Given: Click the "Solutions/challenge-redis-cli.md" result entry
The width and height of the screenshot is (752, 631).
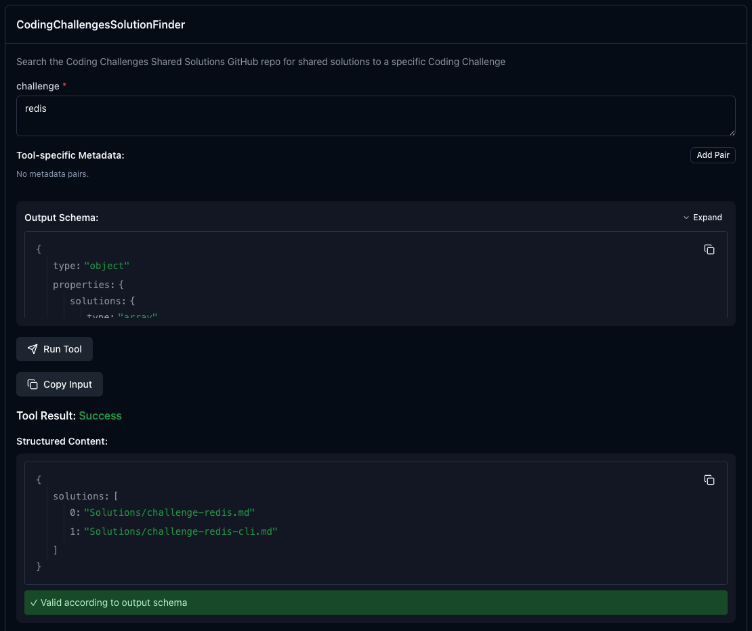Looking at the screenshot, I should tap(180, 531).
